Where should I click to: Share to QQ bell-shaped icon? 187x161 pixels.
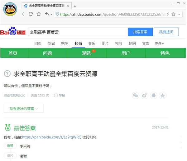coord(153,95)
